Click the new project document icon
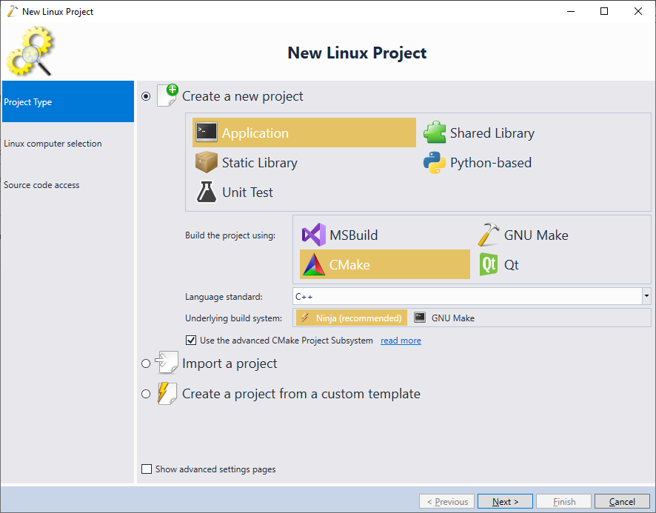This screenshot has height=513, width=656. 167,95
